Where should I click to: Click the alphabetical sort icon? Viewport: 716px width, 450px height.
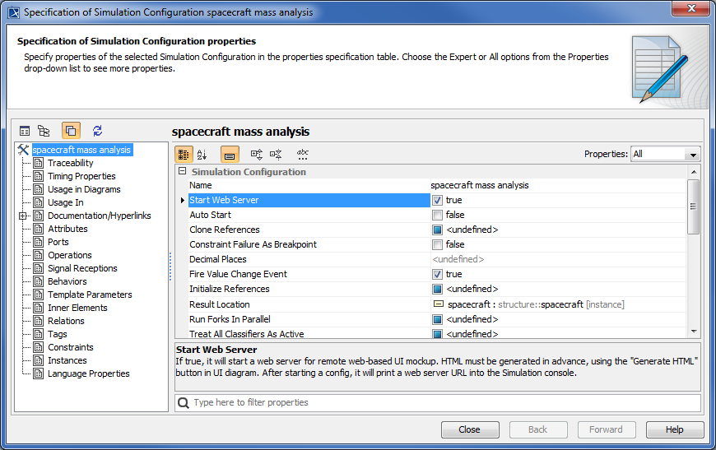(x=202, y=154)
